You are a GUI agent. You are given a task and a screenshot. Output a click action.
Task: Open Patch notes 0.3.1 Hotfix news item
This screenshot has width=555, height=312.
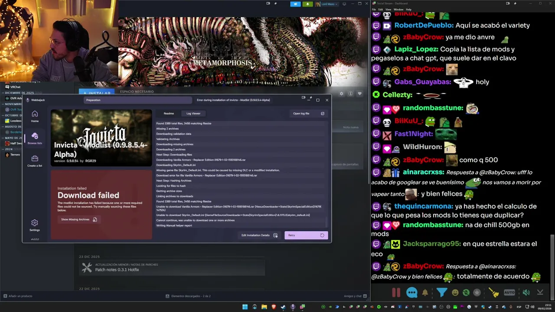[x=172, y=268]
